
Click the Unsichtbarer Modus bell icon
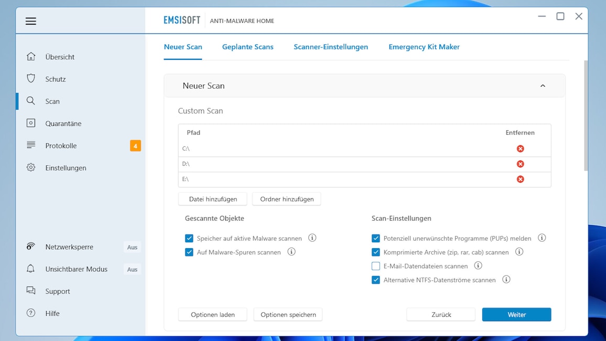(31, 269)
